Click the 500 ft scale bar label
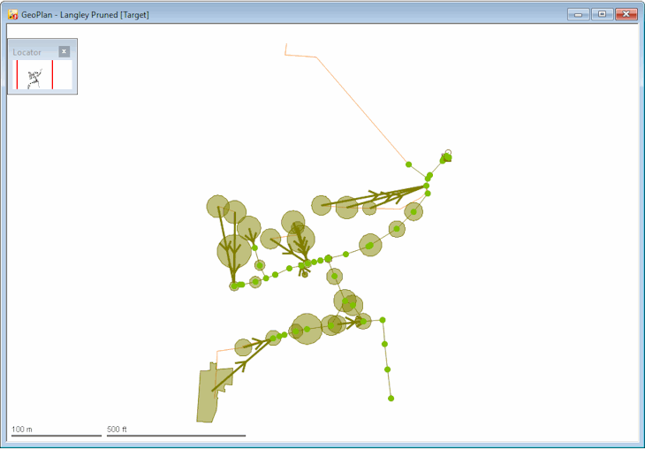Image resolution: width=645 pixels, height=449 pixels. pos(117,430)
